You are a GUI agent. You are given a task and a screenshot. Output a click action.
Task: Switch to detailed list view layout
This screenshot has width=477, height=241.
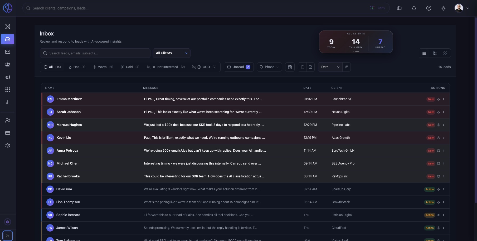(435, 53)
